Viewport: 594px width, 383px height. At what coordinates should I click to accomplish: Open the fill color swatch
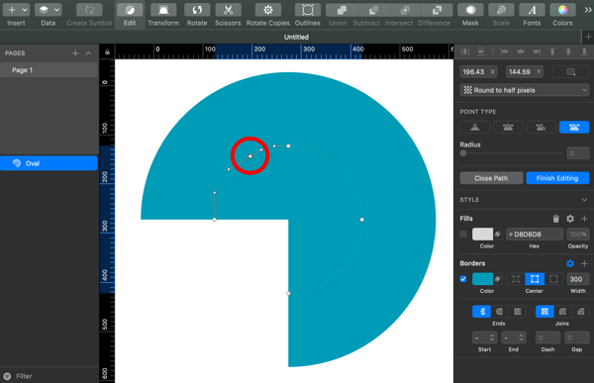482,235
